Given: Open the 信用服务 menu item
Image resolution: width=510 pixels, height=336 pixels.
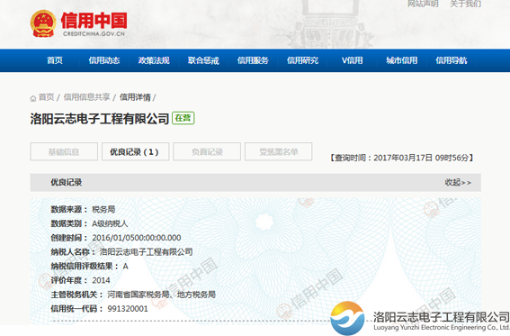Looking at the screenshot, I should pos(253,60).
